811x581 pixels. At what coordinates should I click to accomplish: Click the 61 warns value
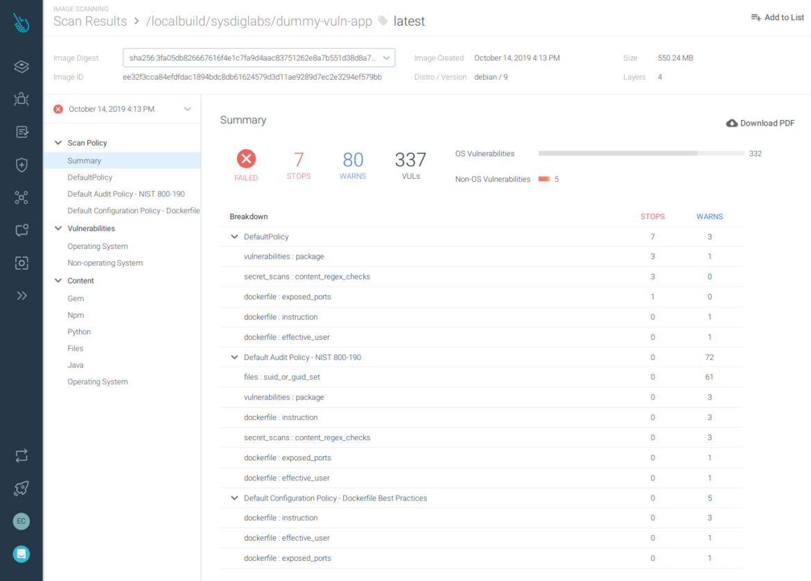[709, 377]
